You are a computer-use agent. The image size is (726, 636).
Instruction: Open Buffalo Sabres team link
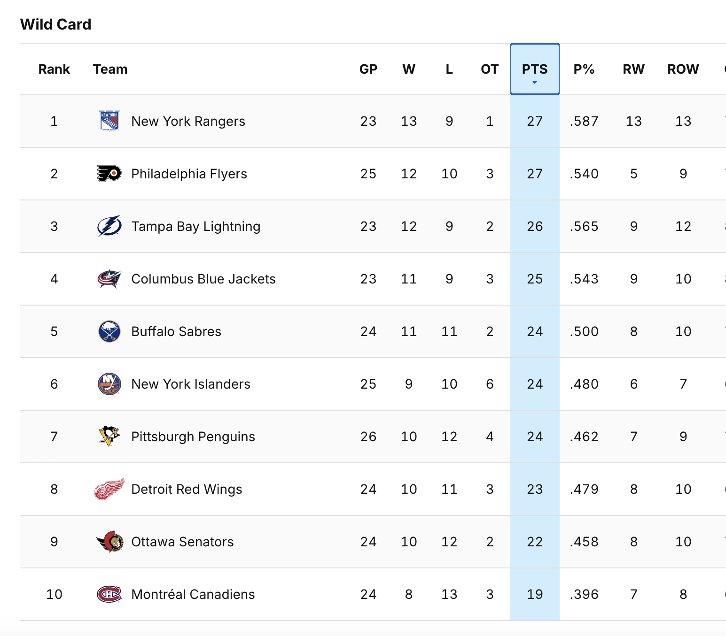(176, 331)
